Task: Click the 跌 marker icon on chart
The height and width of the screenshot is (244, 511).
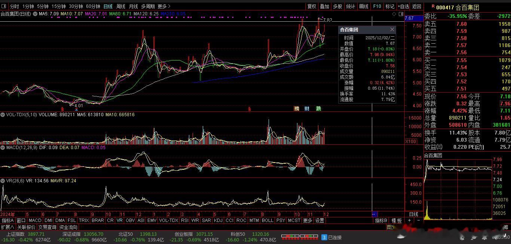Action: coord(318,108)
